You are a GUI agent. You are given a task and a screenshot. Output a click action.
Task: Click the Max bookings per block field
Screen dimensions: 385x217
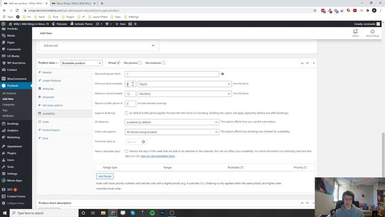point(172,74)
